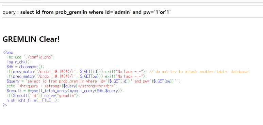This screenshot has width=263, height=125.
Task: Click the '$result = @mysqli_fetch_array' line
Action: click(65, 91)
